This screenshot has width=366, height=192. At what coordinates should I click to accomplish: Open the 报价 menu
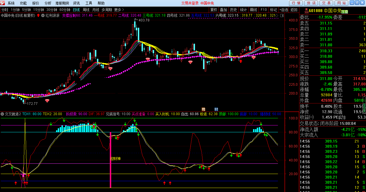coord(35,3)
